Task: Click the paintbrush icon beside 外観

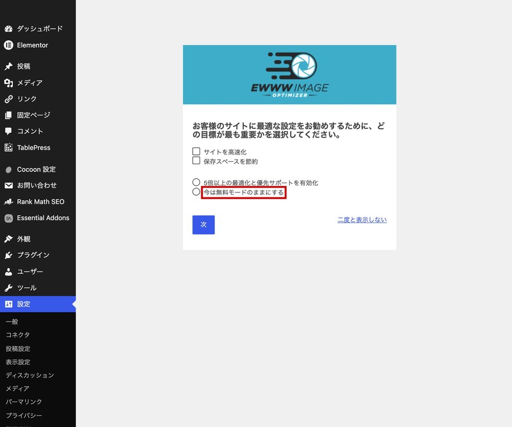Action: [x=9, y=239]
